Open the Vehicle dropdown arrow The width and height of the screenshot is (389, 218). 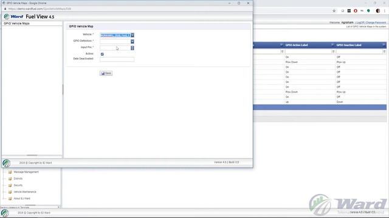point(133,35)
